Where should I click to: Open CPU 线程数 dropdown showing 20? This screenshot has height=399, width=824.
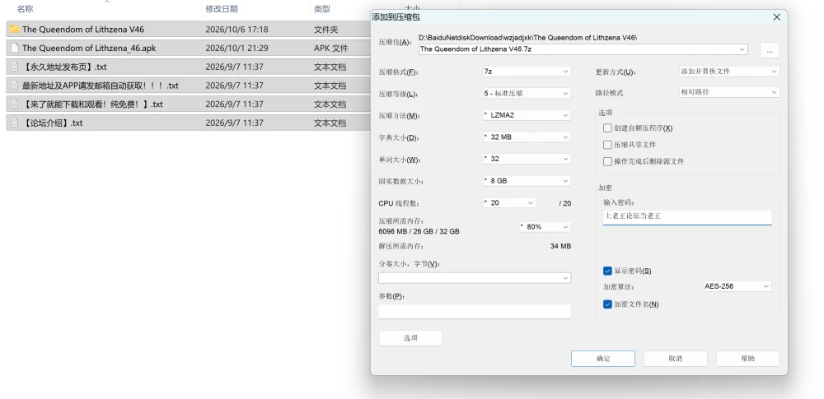[x=509, y=202]
